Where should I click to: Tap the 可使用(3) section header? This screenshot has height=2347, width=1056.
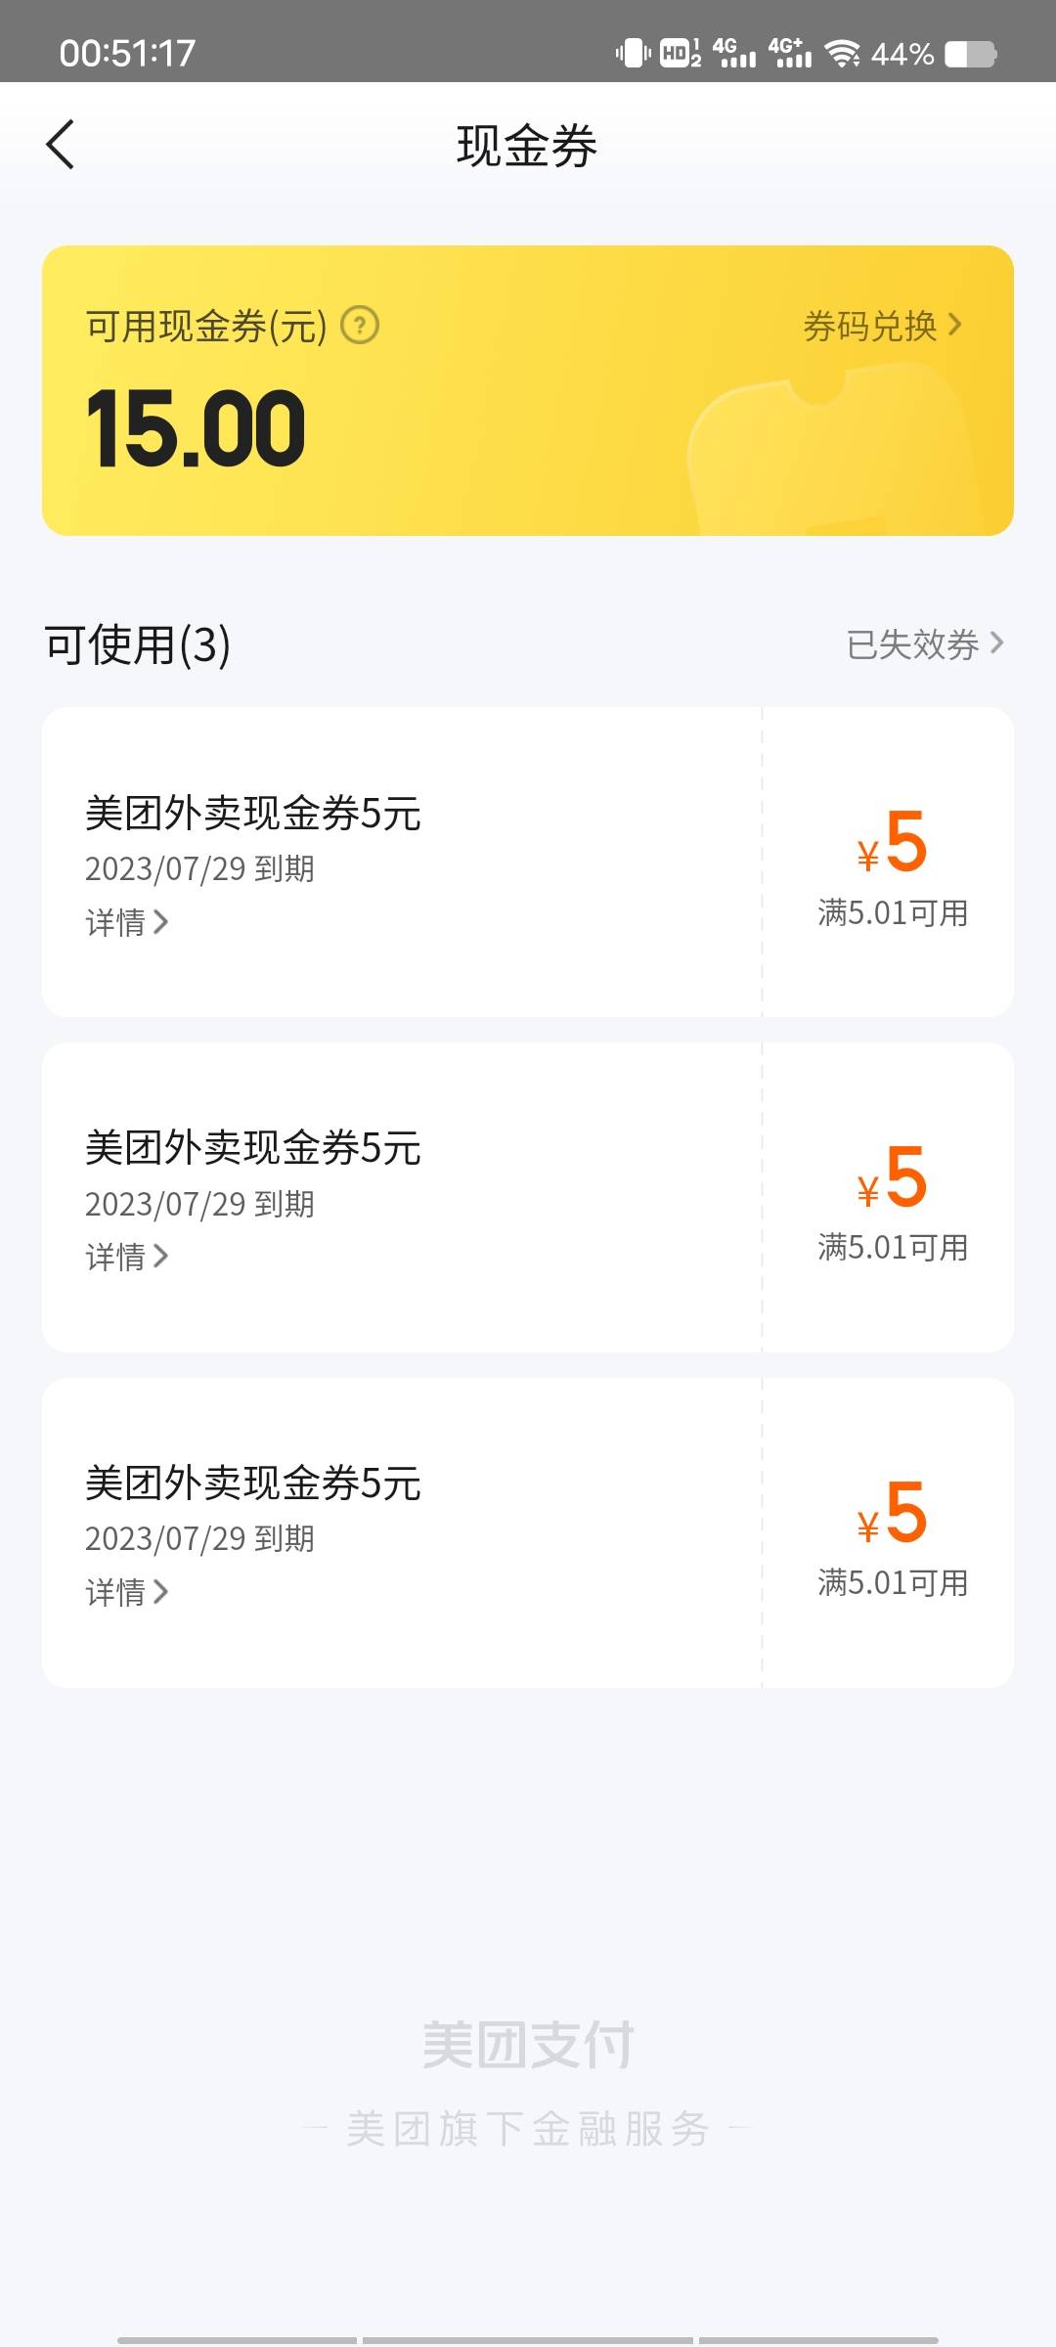click(138, 644)
